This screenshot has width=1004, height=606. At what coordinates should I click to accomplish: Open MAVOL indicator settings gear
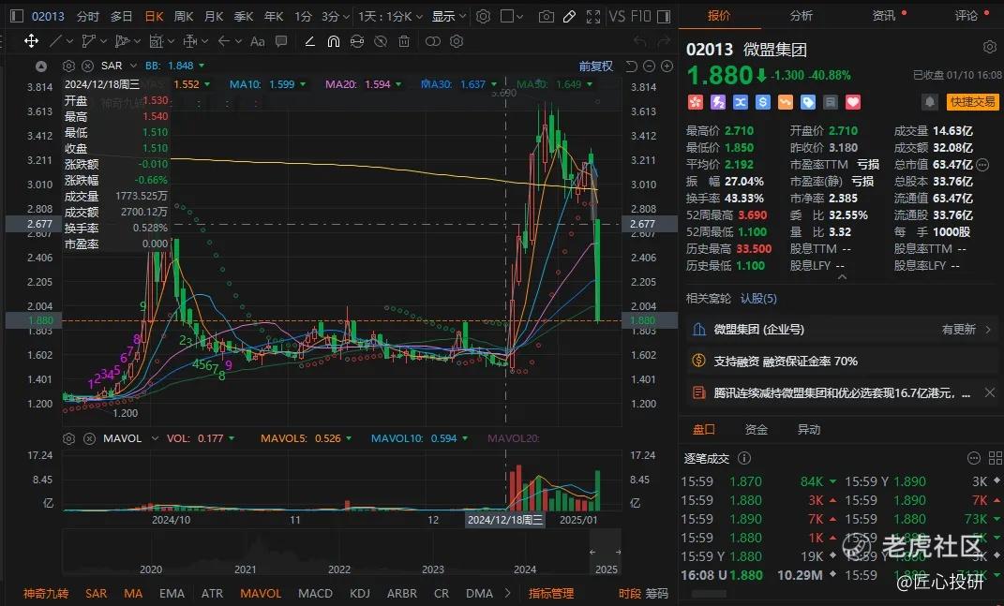click(x=68, y=438)
